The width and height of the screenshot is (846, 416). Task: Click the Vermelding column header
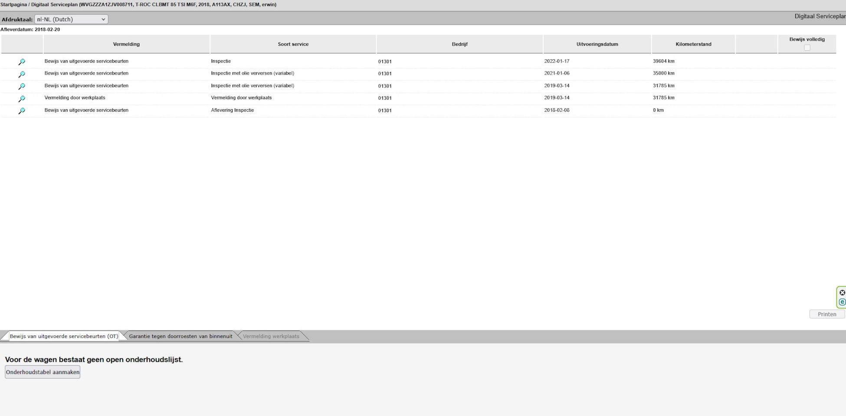(126, 44)
